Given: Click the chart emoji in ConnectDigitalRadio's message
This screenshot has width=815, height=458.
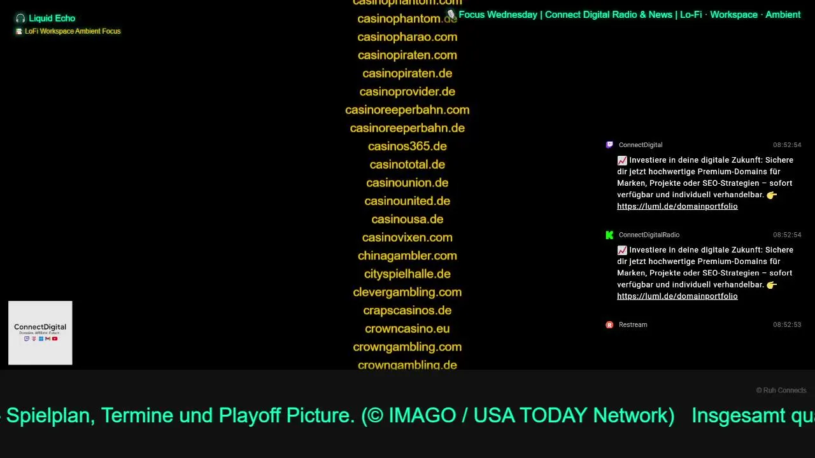Looking at the screenshot, I should coord(622,250).
